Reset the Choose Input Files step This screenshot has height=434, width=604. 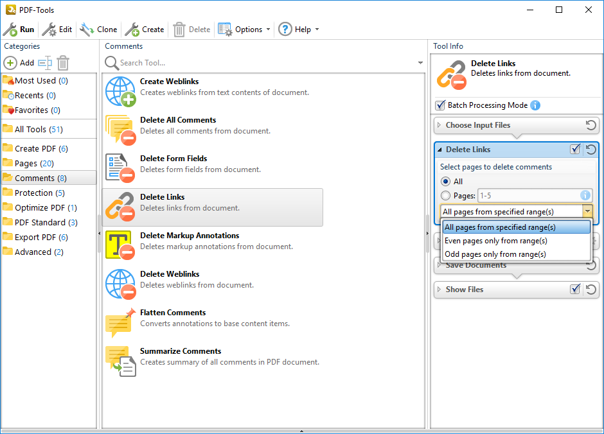pos(591,125)
